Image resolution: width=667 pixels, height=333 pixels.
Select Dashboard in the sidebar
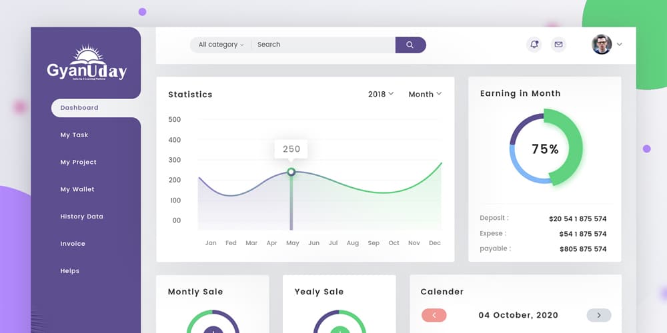point(95,108)
